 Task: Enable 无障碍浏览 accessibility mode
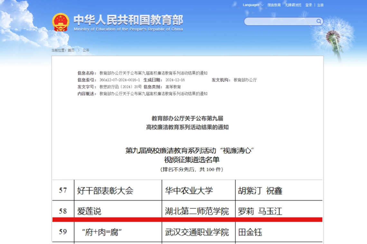click(x=293, y=5)
